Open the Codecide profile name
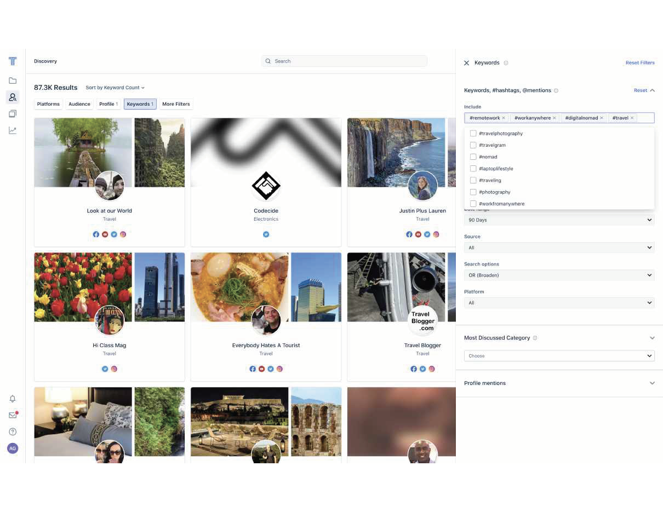The width and height of the screenshot is (663, 512). (x=266, y=211)
